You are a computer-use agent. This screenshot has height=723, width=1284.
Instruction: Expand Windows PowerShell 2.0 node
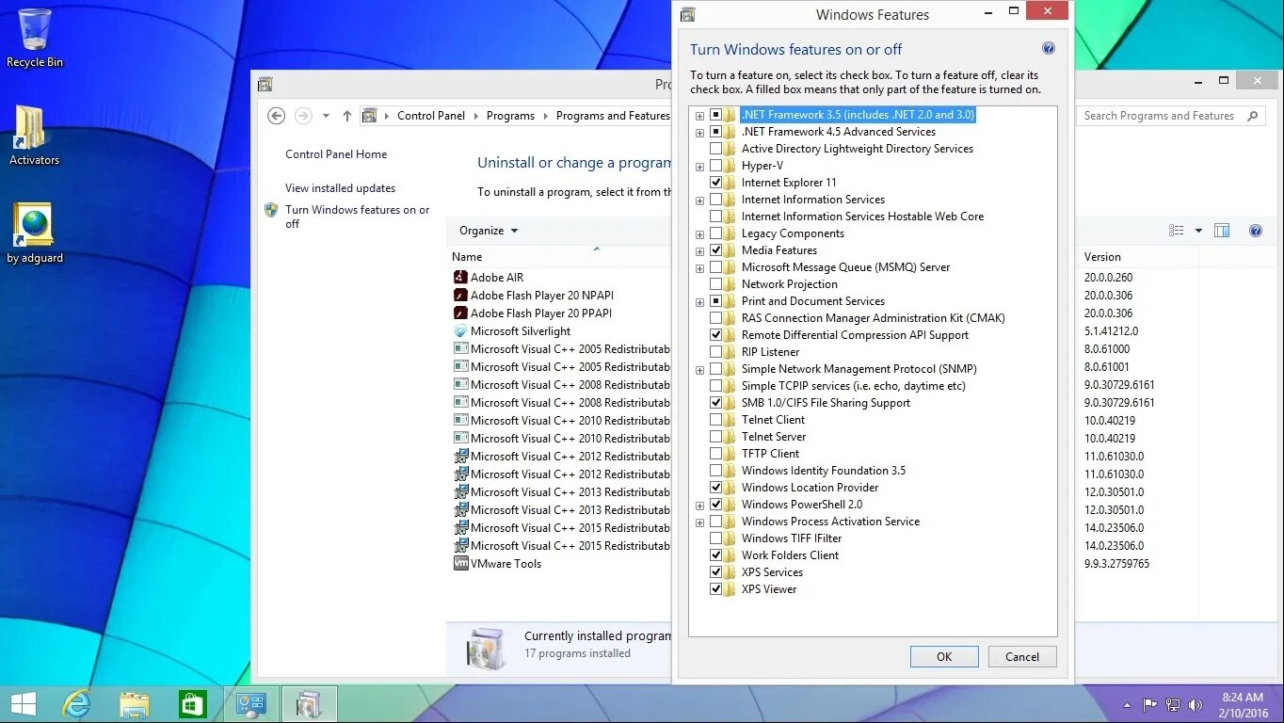[699, 506]
